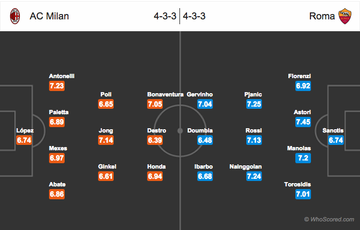Click Jong's 7.14 rating badge

pyautogui.click(x=106, y=140)
